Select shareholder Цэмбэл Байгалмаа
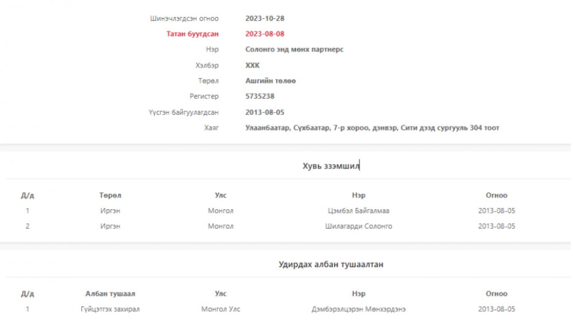 click(359, 211)
